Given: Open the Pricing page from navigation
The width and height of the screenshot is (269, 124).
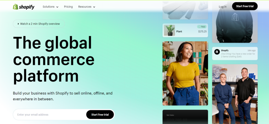Looking at the screenshot, I should (x=68, y=7).
